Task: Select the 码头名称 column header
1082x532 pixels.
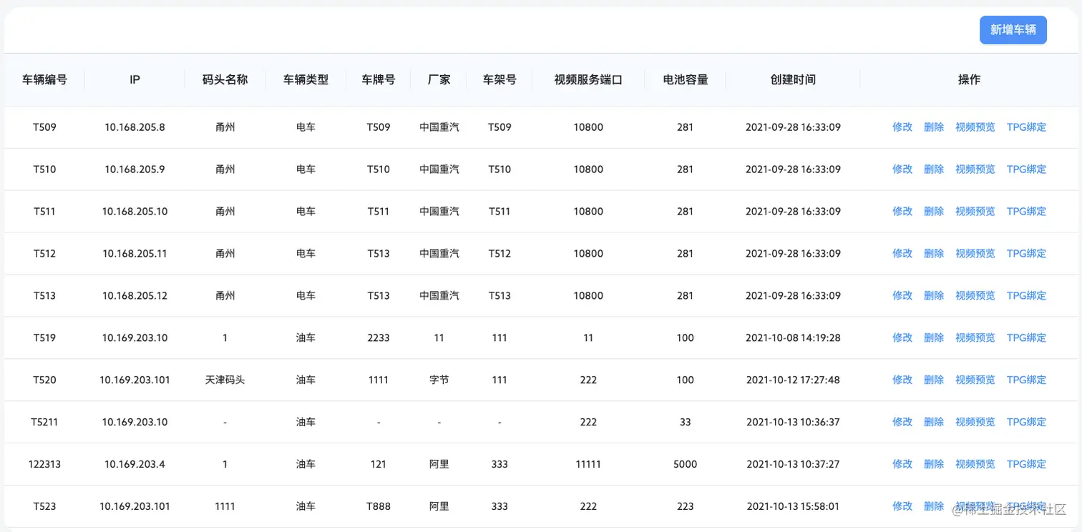Action: tap(225, 80)
